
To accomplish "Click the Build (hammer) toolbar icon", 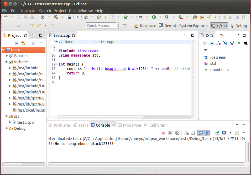I will tap(56, 17).
